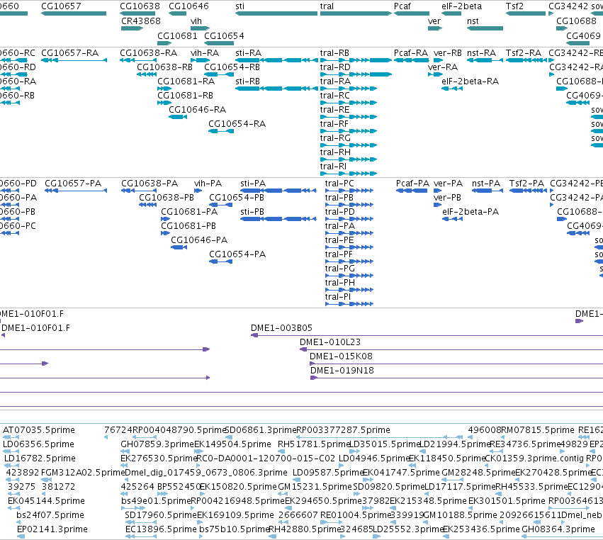
Task: Click the Tsf2 gene label
Action: 514,6
